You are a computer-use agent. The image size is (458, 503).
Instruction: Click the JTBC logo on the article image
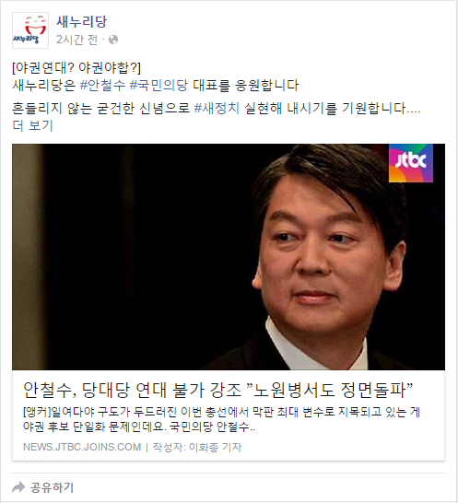(410, 163)
